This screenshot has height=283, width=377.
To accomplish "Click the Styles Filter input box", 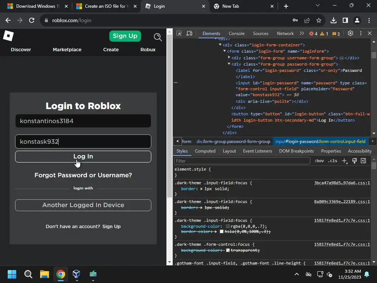I will 242,161.
